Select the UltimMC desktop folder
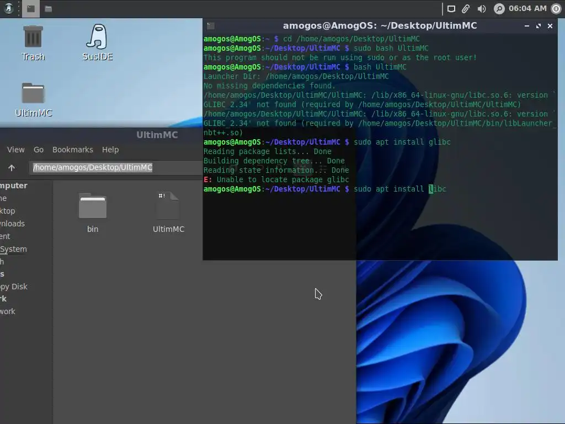This screenshot has width=565, height=424. pos(34,100)
